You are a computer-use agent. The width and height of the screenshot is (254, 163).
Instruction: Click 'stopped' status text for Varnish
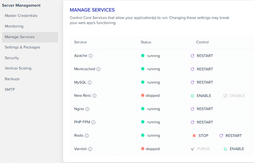click(x=153, y=149)
